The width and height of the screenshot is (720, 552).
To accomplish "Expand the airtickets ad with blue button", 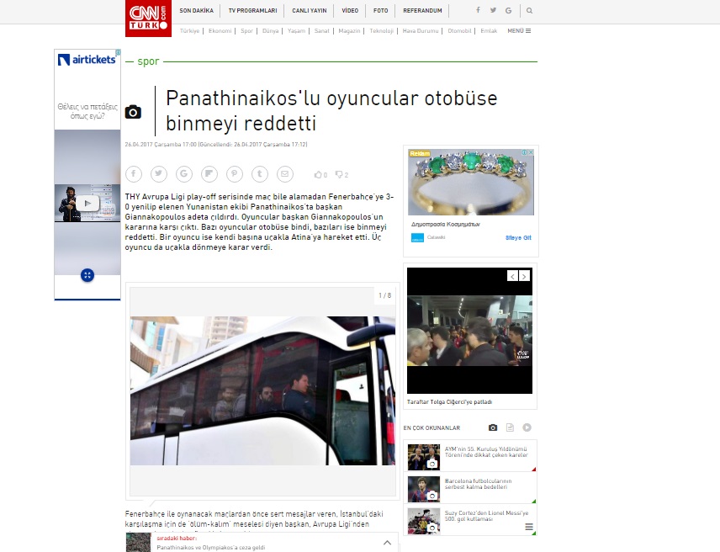I will [x=87, y=275].
